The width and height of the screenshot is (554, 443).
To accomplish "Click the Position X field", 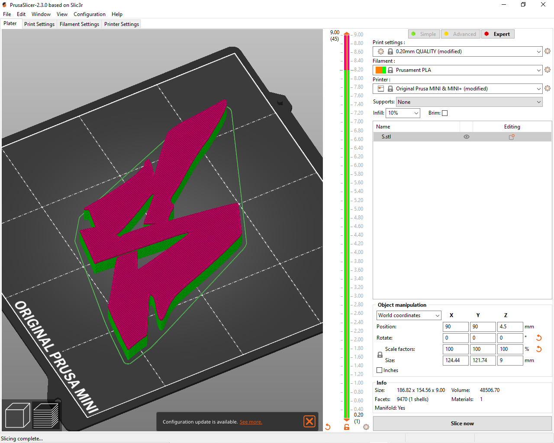I will pos(455,327).
